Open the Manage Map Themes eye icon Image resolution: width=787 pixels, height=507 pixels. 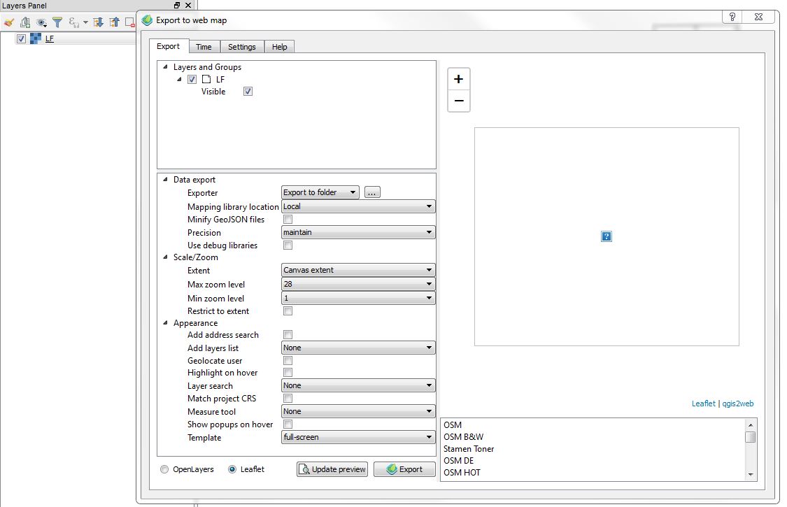[x=41, y=22]
